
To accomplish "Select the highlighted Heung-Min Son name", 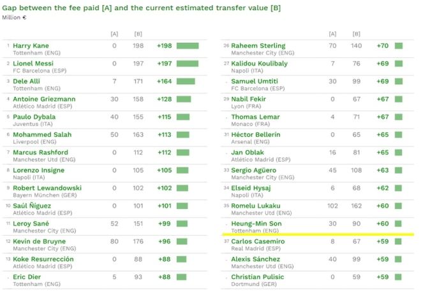I will pyautogui.click(x=256, y=224).
